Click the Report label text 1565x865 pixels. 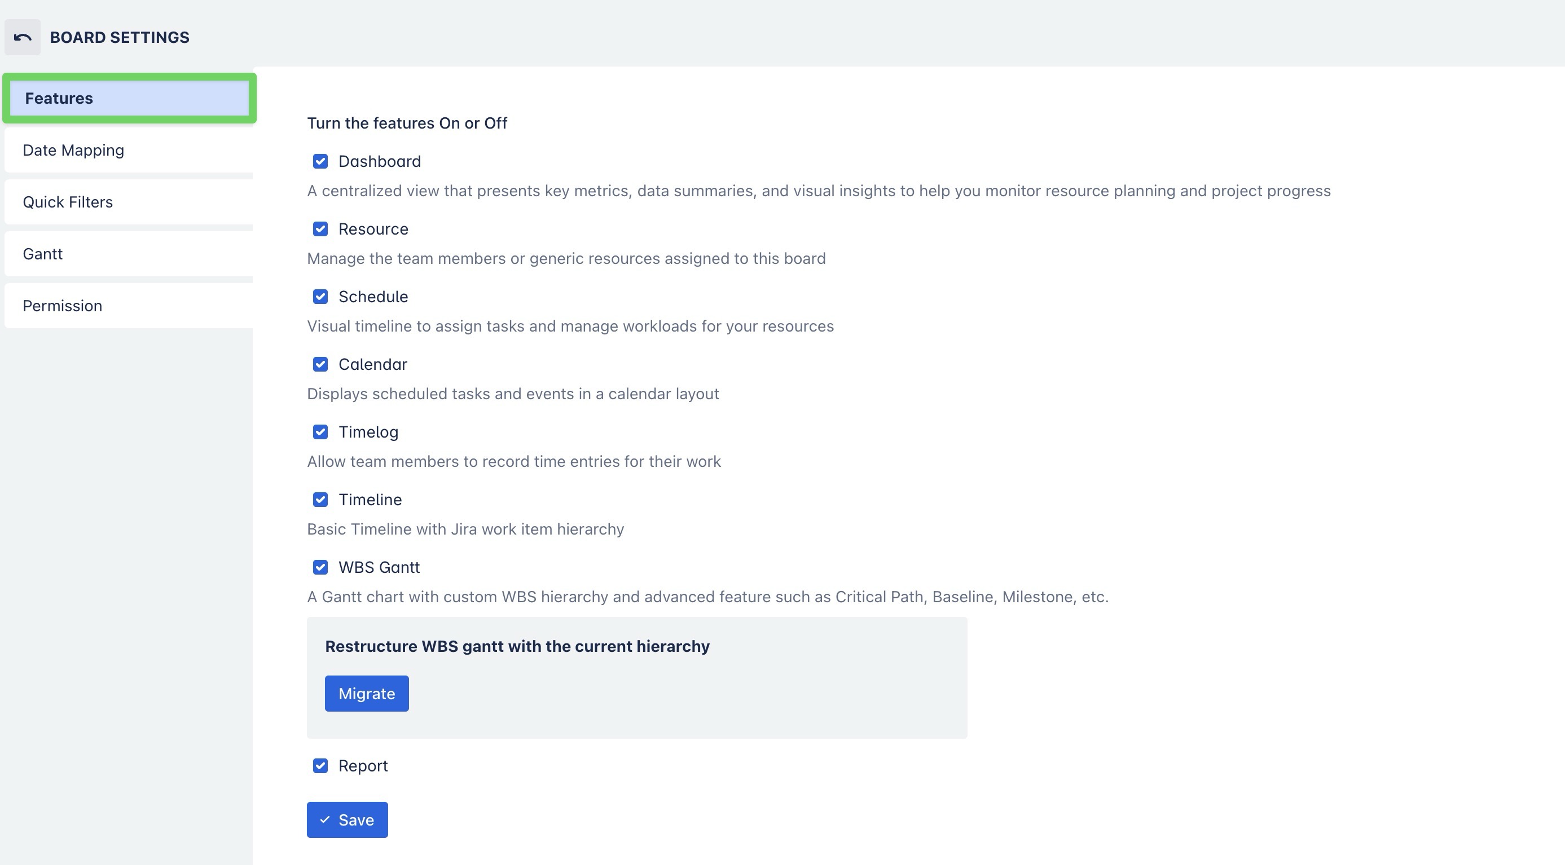pos(363,766)
